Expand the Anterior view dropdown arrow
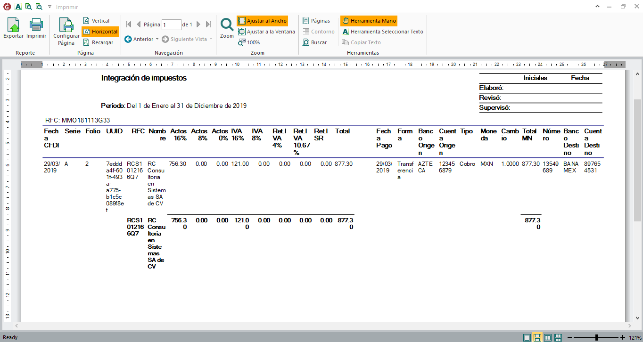 157,39
